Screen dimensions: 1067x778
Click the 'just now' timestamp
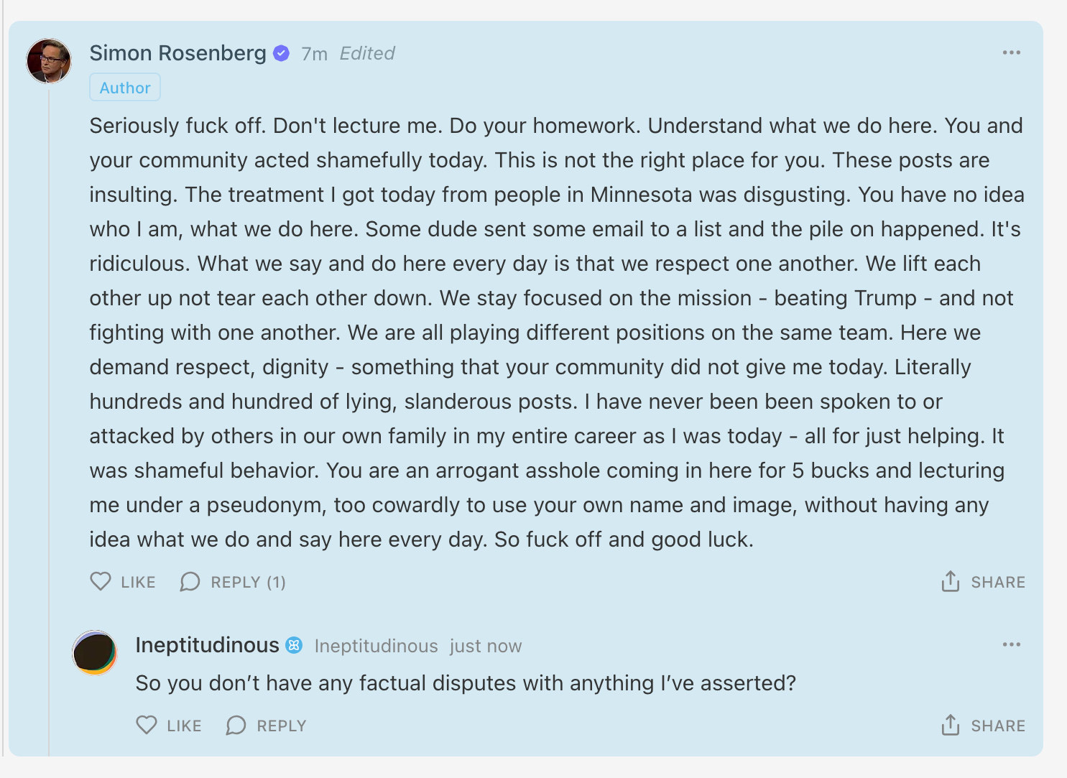[x=486, y=646]
